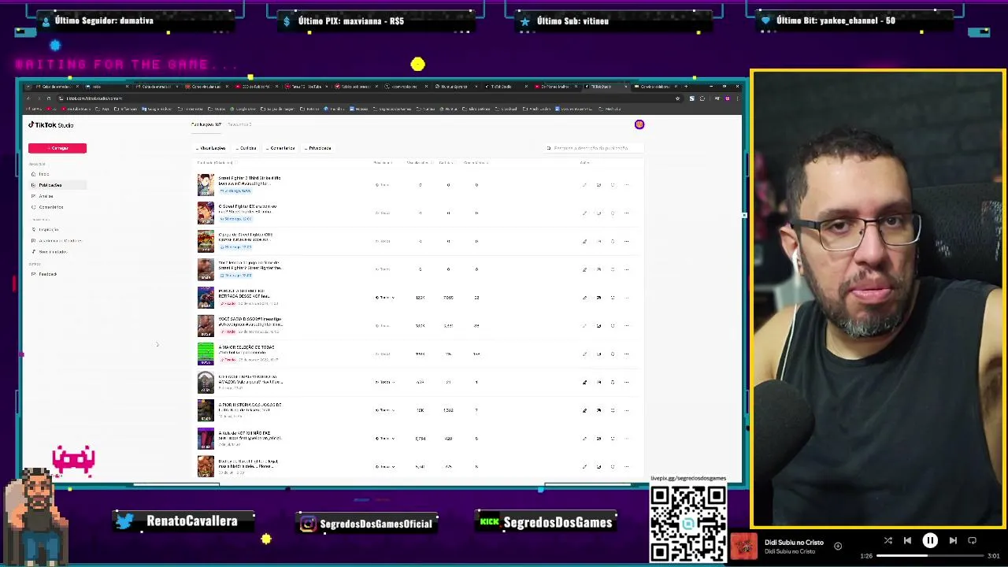Open the Street Fighter 3 Third Strike thumbnail
The image size is (1008, 567).
pyautogui.click(x=206, y=185)
